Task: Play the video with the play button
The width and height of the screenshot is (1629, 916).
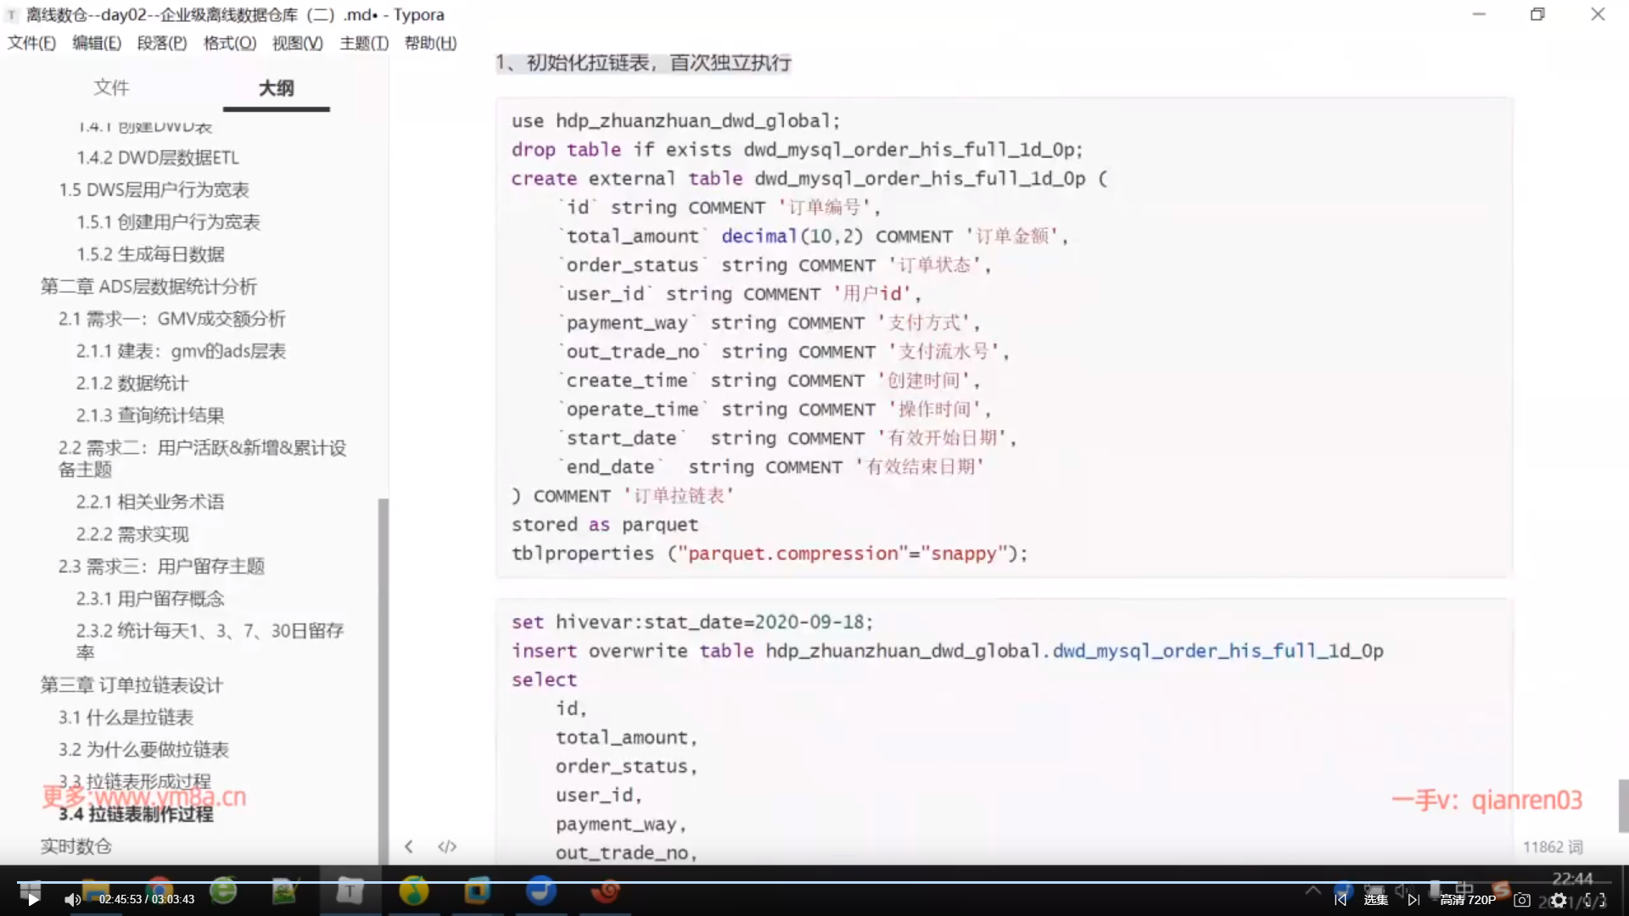Action: point(32,900)
